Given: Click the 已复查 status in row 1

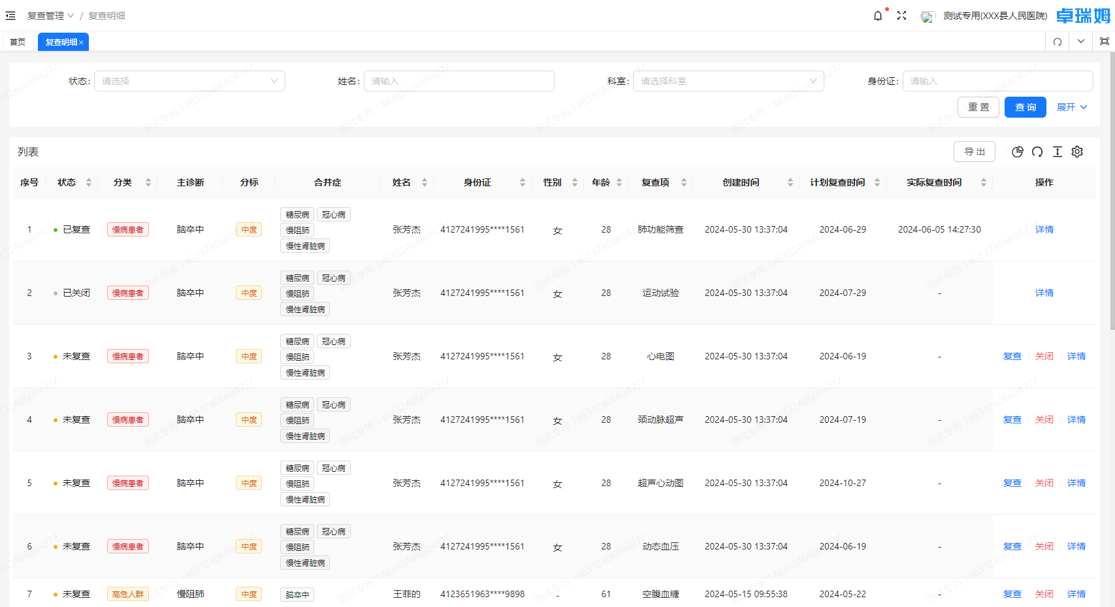Looking at the screenshot, I should coord(72,229).
